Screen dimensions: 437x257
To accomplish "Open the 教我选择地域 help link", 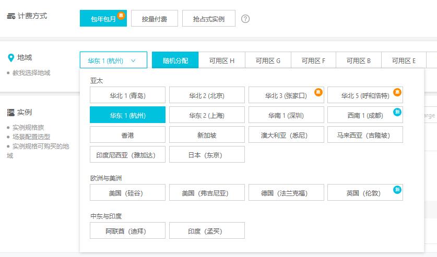I will click(31, 73).
